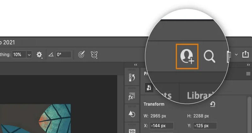Screen dimensions: 252x133
Task: Open the Properties panel hamburger menu
Action: pos(248,73)
